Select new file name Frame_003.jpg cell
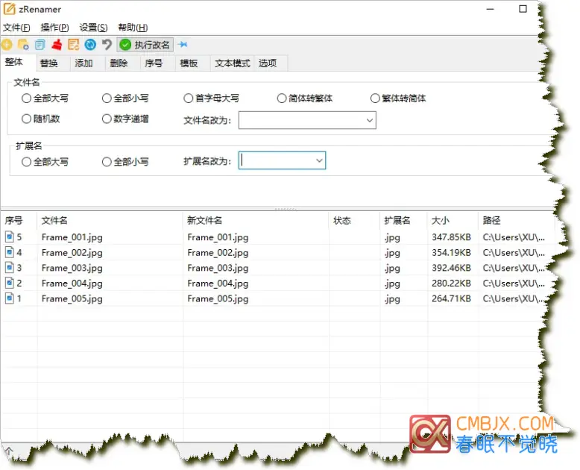Image resolution: width=580 pixels, height=470 pixels. [218, 268]
